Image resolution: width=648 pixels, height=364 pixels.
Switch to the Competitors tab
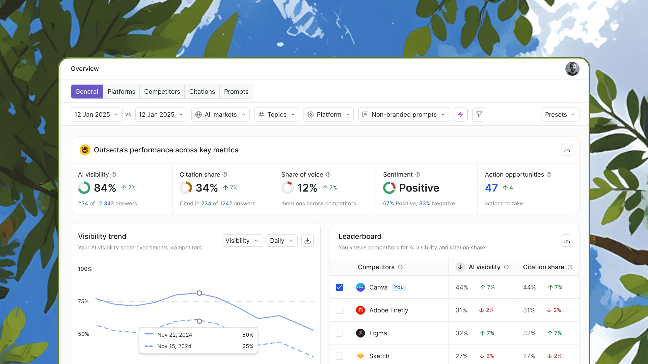tap(162, 92)
